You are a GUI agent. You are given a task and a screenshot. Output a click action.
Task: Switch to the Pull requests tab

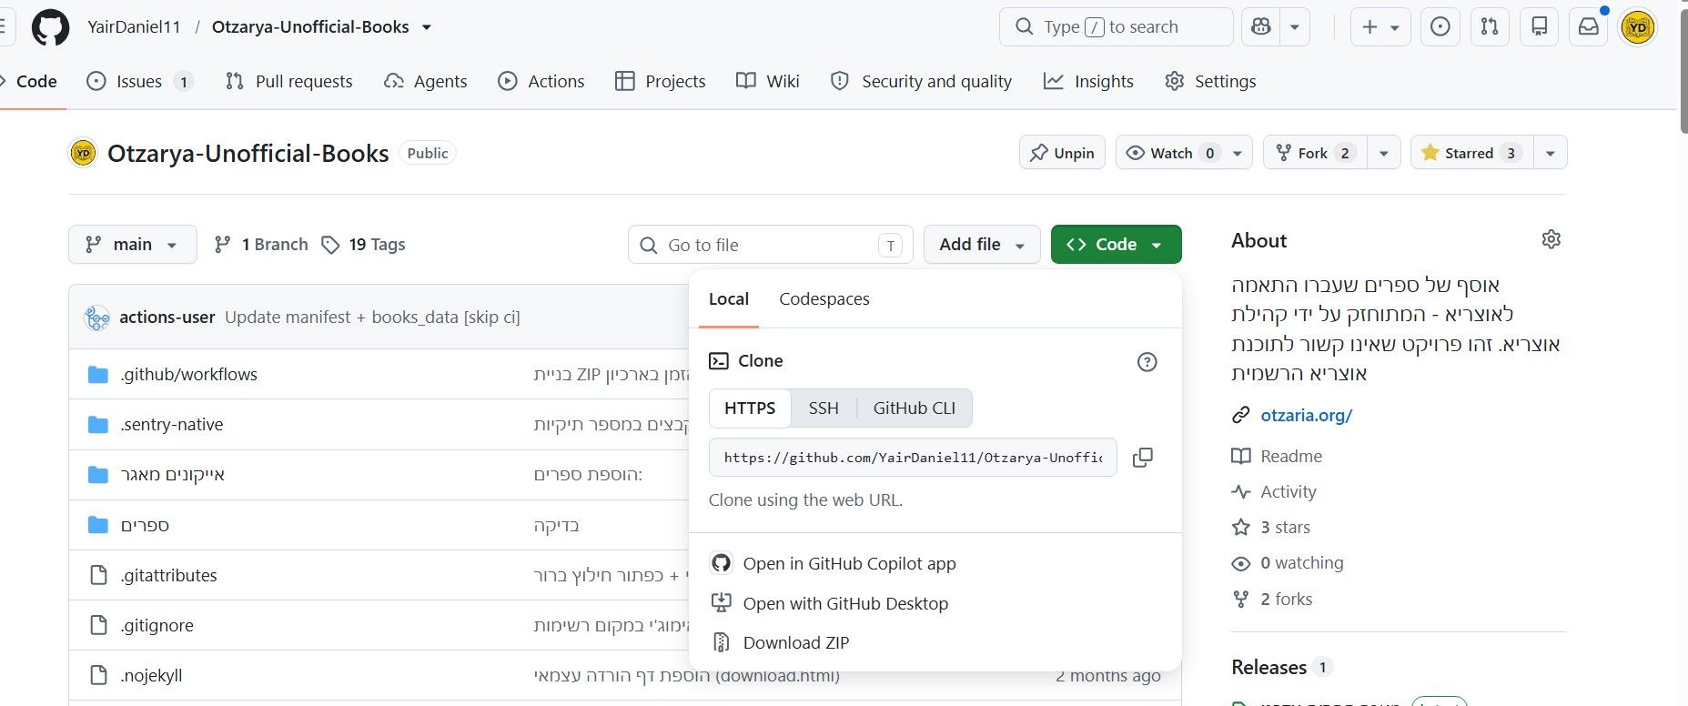click(289, 81)
